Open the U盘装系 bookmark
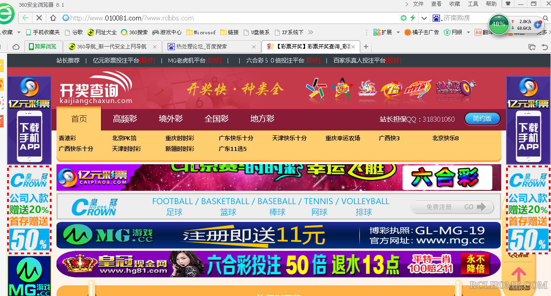Screen dimensions: 551x296 coord(257,32)
